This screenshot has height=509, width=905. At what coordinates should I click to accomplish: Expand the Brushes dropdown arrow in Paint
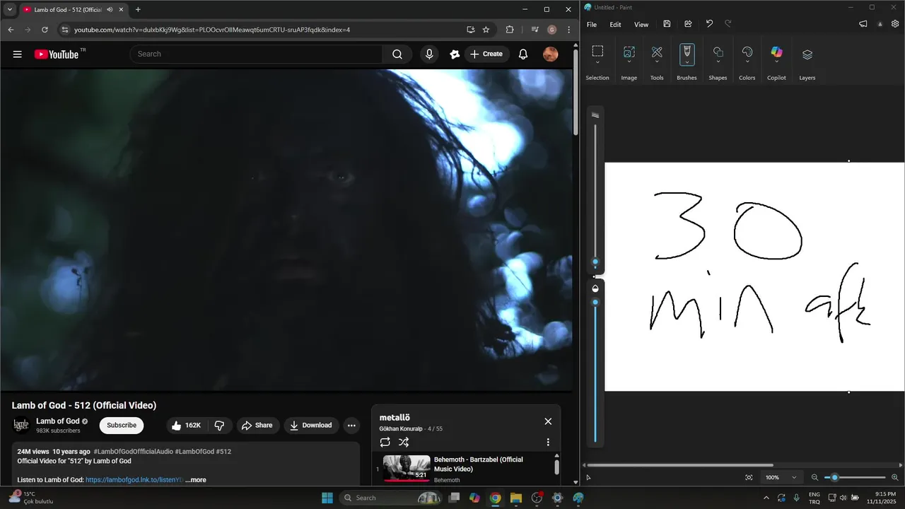coord(687,62)
